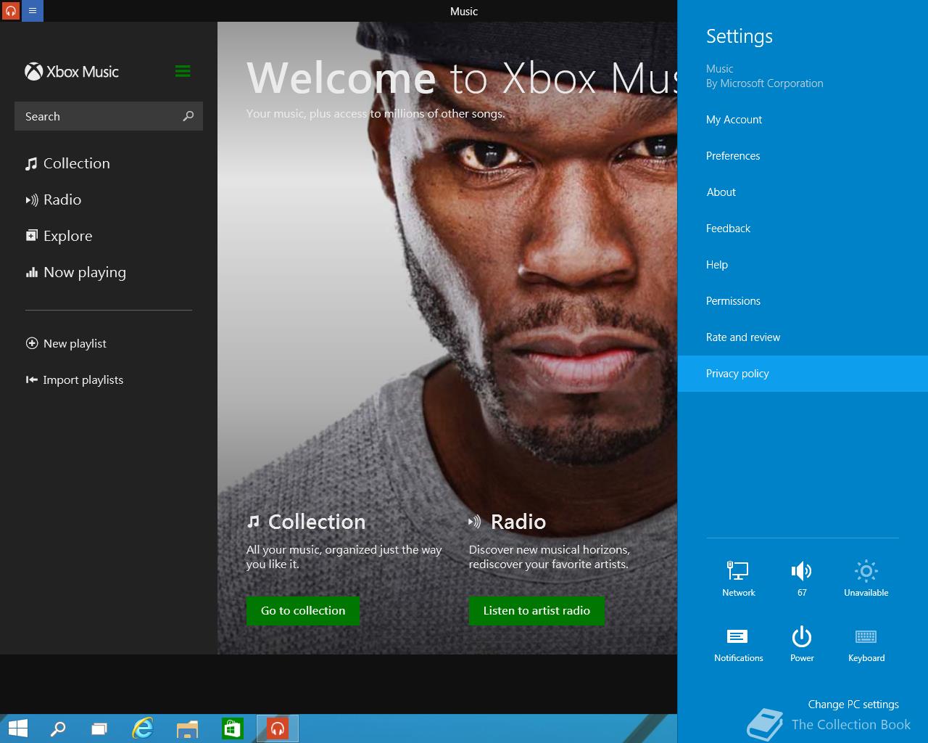Click the Collection heading on welcome page
Image resolution: width=928 pixels, height=743 pixels.
(x=306, y=522)
